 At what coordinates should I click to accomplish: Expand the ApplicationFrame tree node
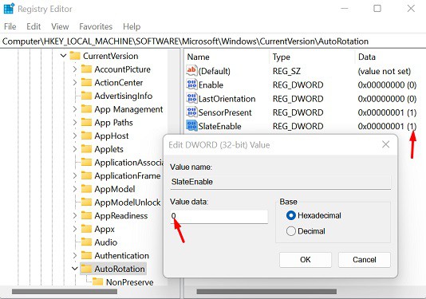pos(75,175)
